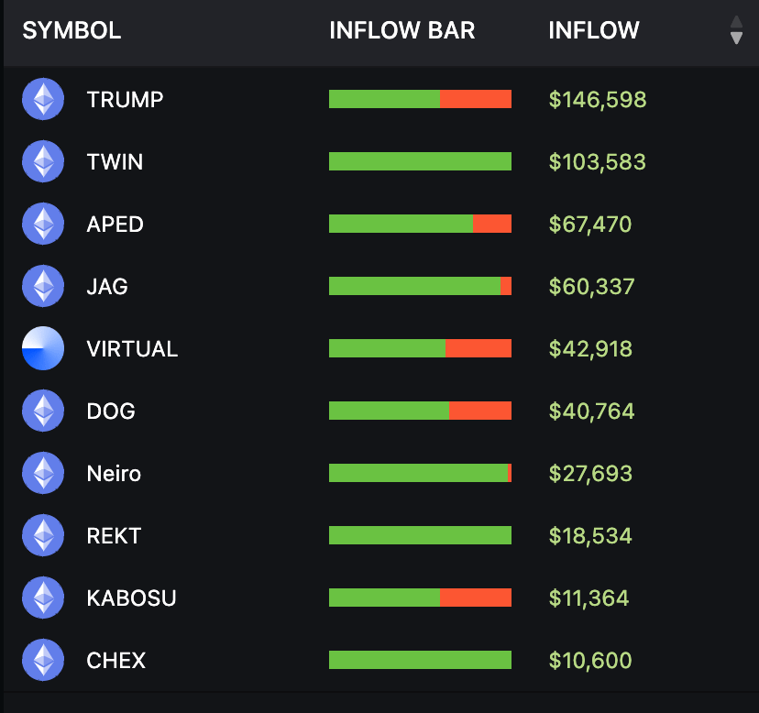Open the JAG token name
Viewport: 759px width, 713px height.
(107, 287)
